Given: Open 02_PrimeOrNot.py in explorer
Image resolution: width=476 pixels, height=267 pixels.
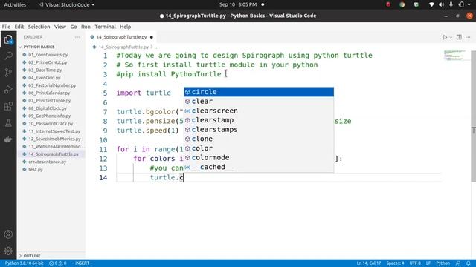Looking at the screenshot, I should (x=48, y=62).
